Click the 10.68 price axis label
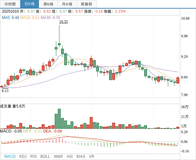The height and width of the screenshot is (160, 196). (x=185, y=18)
